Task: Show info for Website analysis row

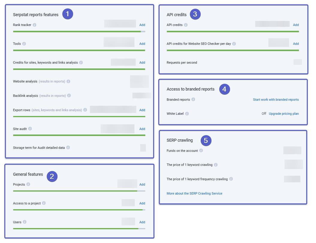Action: pos(68,81)
